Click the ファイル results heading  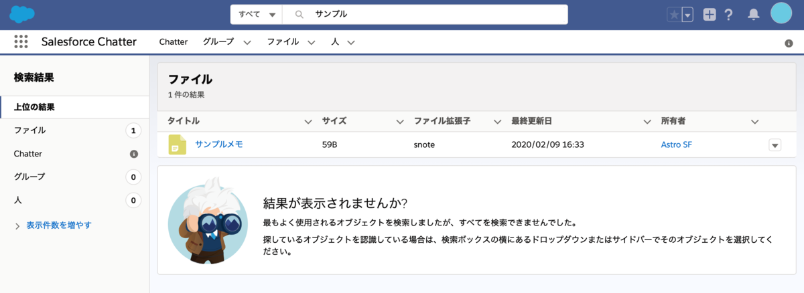(190, 80)
